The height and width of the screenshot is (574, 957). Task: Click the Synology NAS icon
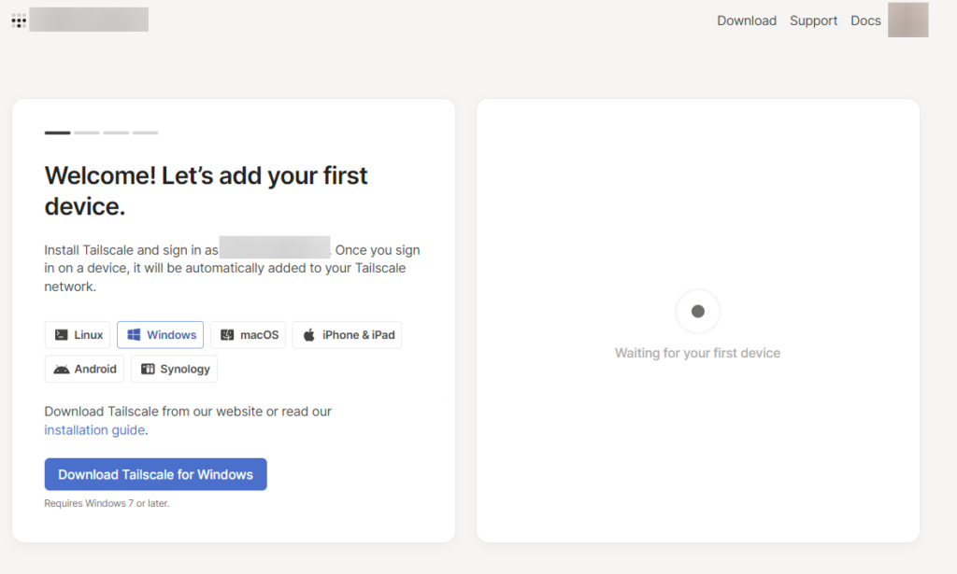147,368
